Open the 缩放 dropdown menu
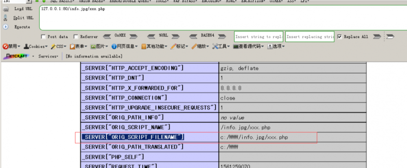This screenshot has height=168, width=407. coord(200,47)
